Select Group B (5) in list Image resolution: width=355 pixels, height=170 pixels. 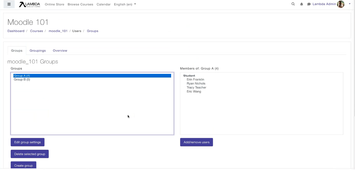click(x=22, y=80)
